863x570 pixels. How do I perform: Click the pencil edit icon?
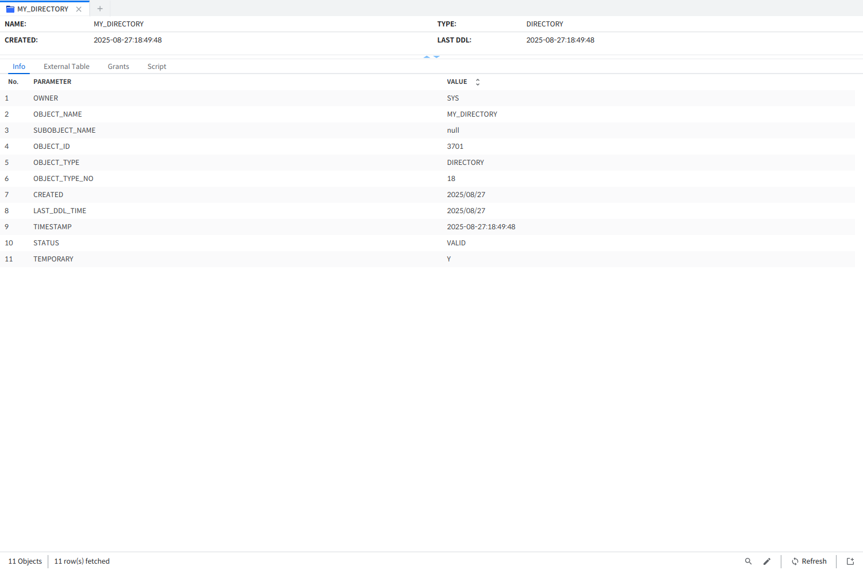tap(766, 561)
